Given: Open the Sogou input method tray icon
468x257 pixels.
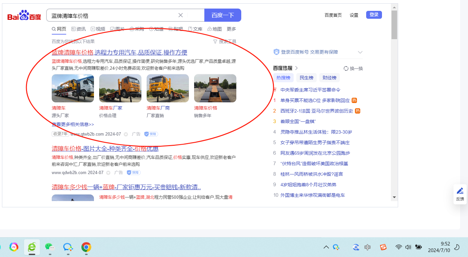Looking at the screenshot, I should point(383,247).
